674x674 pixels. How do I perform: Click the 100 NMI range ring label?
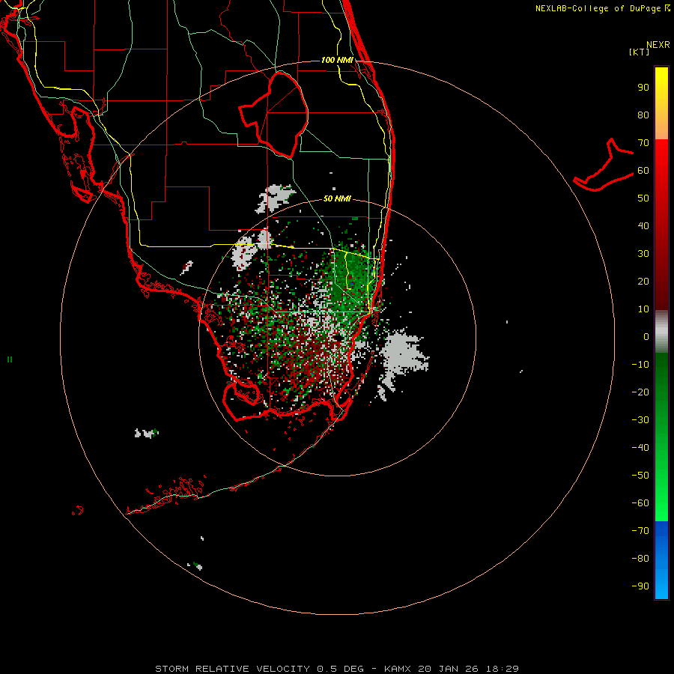click(337, 60)
